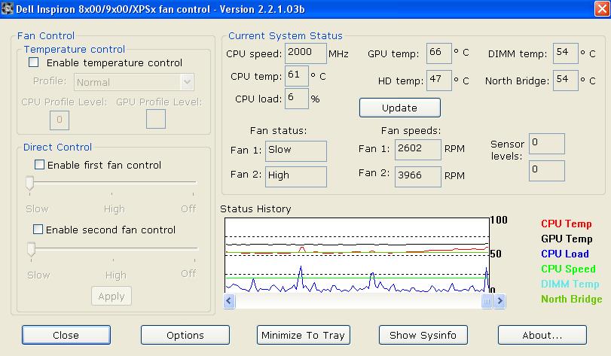Open the Profile dropdown showing Normal
The image size is (611, 356).
click(133, 82)
